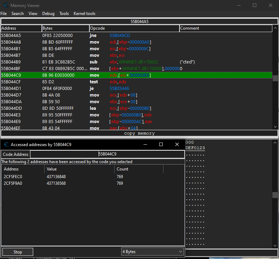Minimize the Accessed addresses window
The width and height of the screenshot is (279, 259).
[x=145, y=144]
